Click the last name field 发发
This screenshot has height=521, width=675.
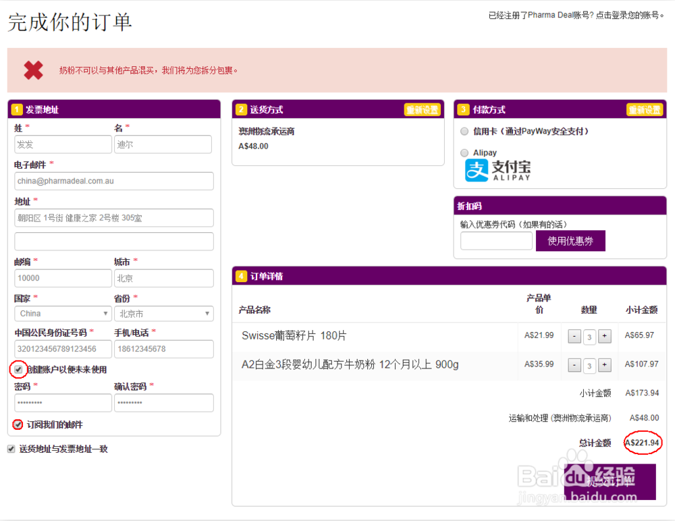tap(63, 144)
